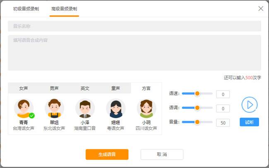This screenshot has height=168, width=269.
Task: Click the 取消 cancel button
Action: click(x=162, y=154)
